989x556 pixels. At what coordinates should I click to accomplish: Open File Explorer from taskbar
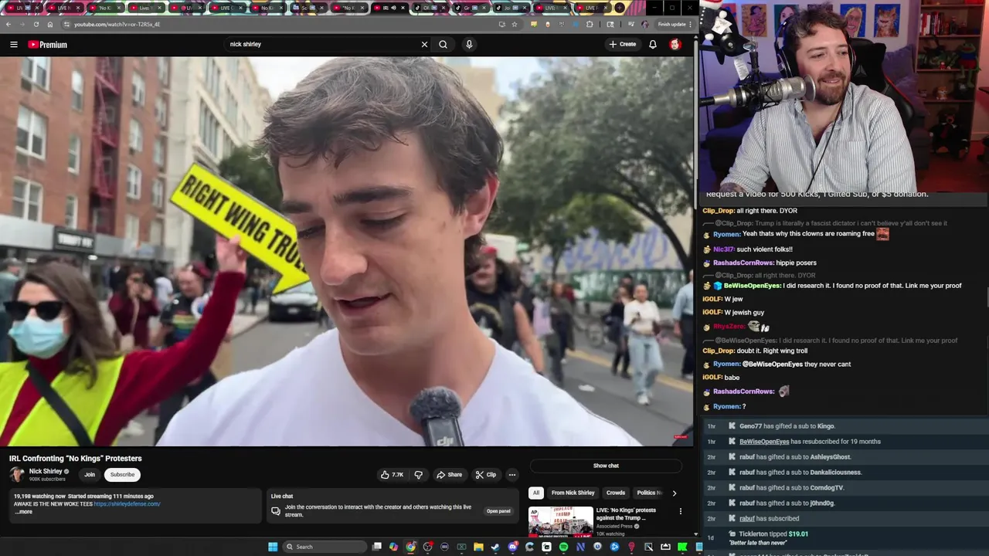(479, 547)
